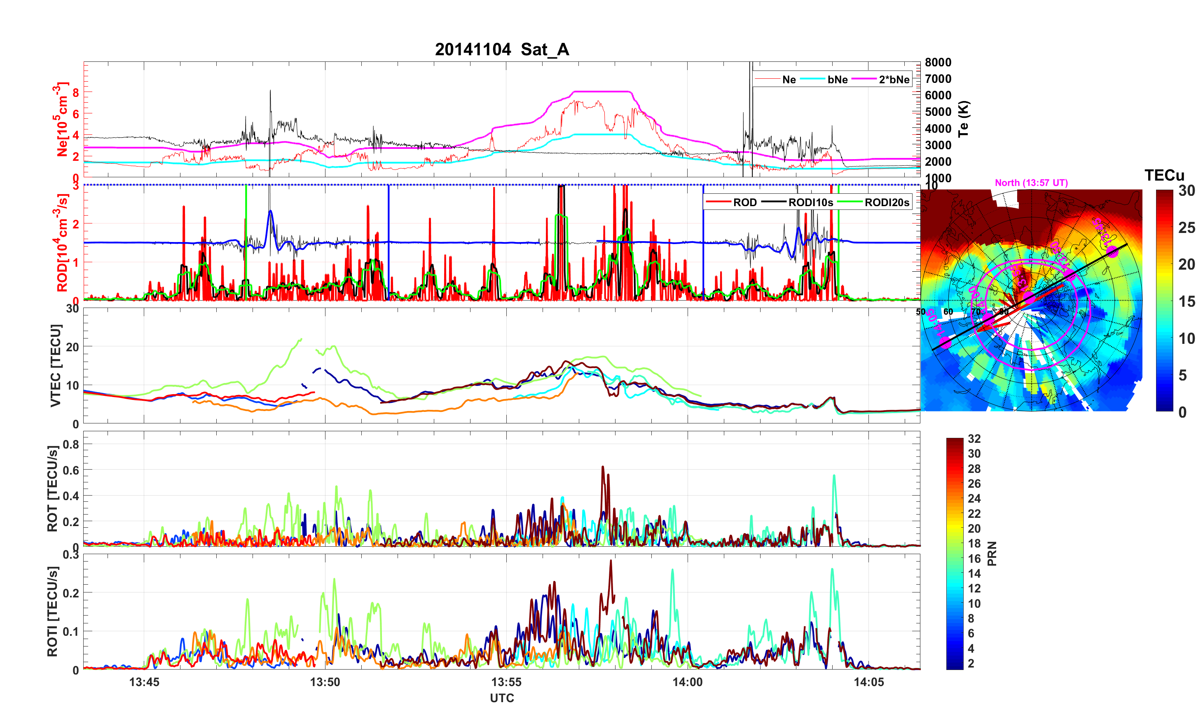Click the UTC x-axis label
The width and height of the screenshot is (1196, 724).
[x=502, y=698]
